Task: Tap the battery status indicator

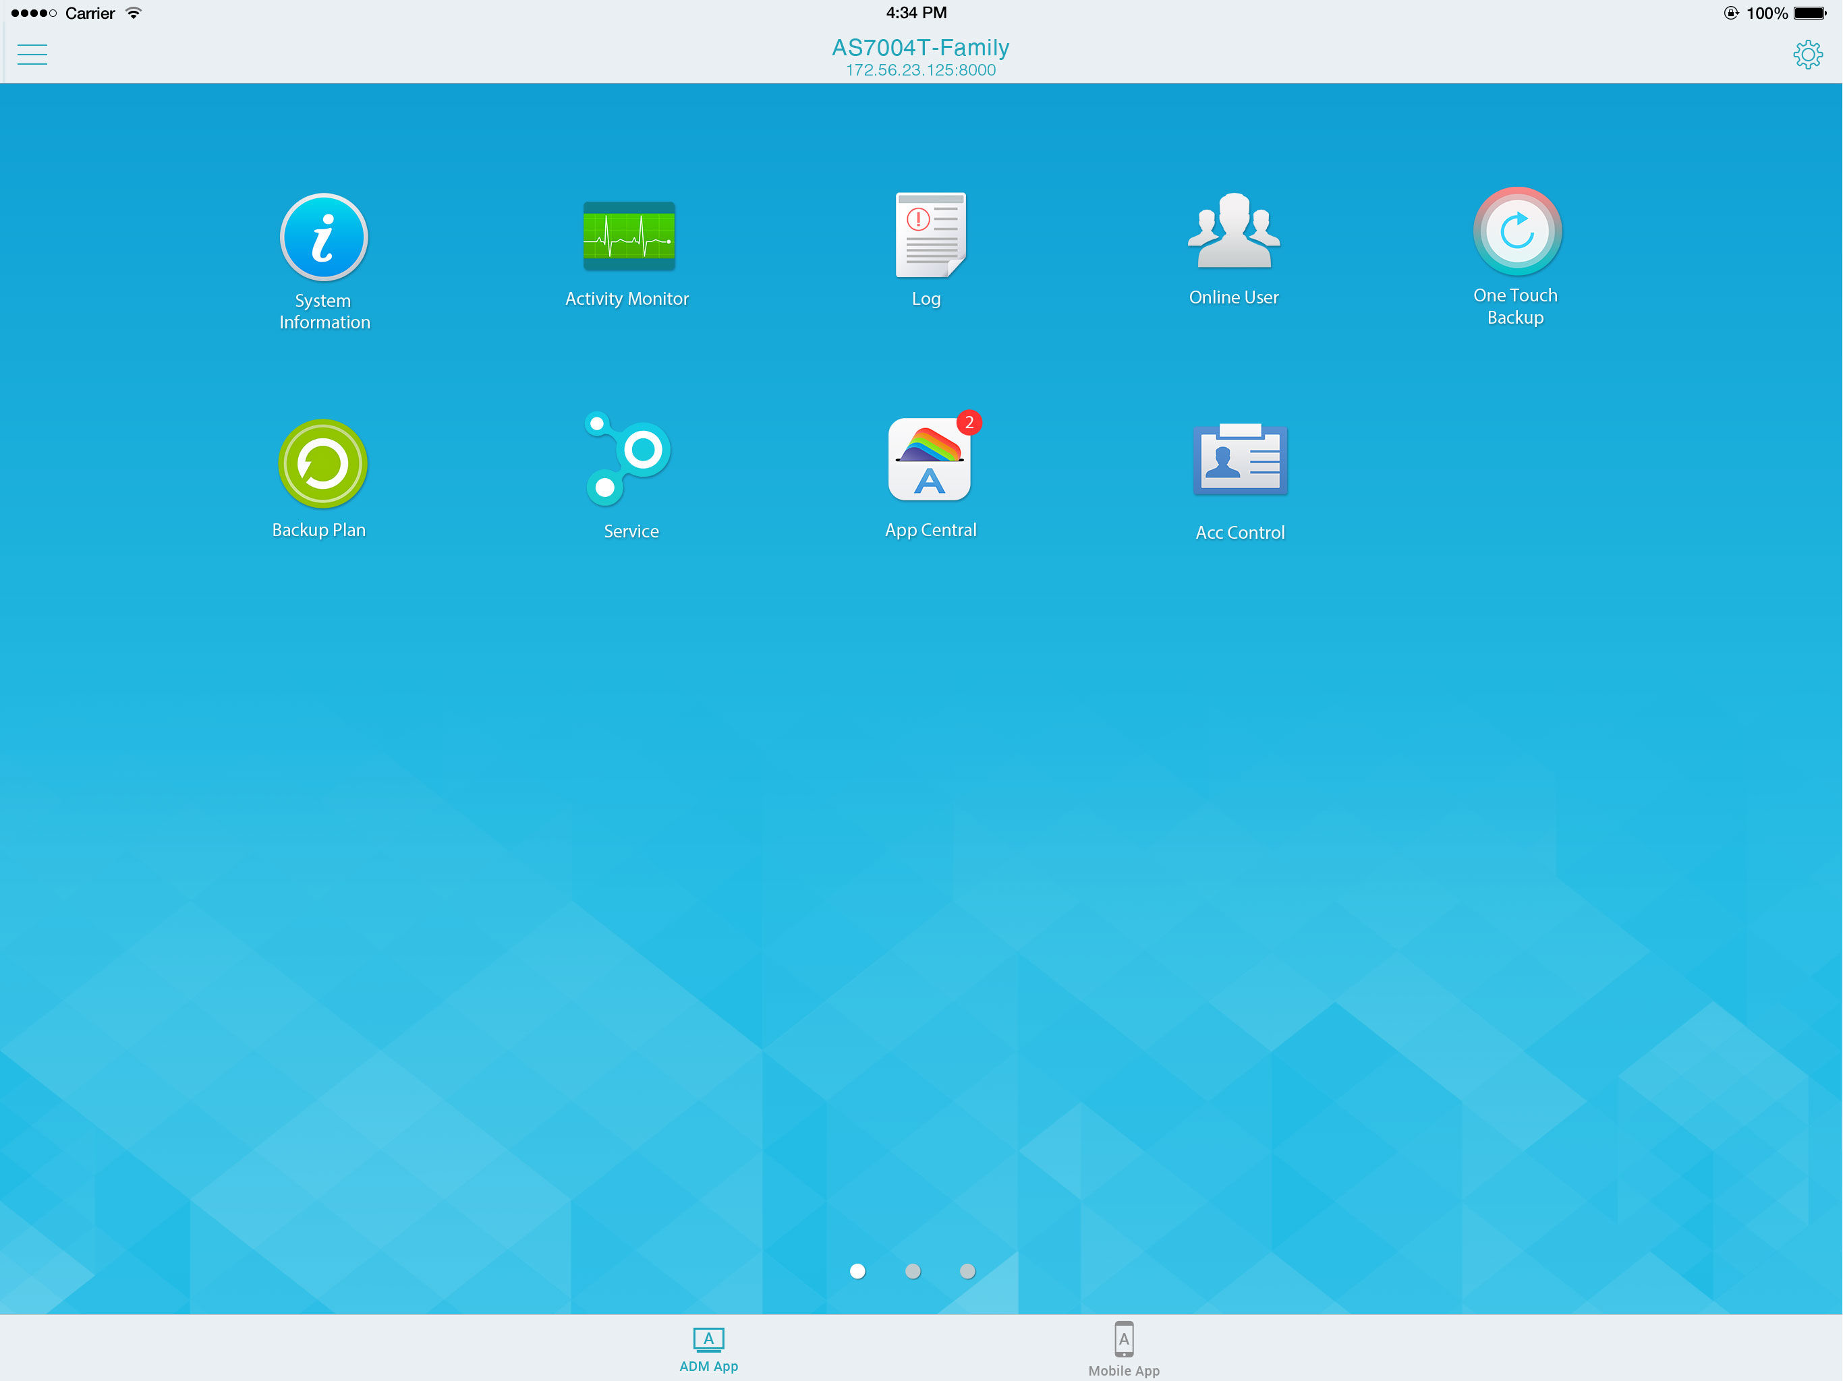Action: tap(1809, 13)
